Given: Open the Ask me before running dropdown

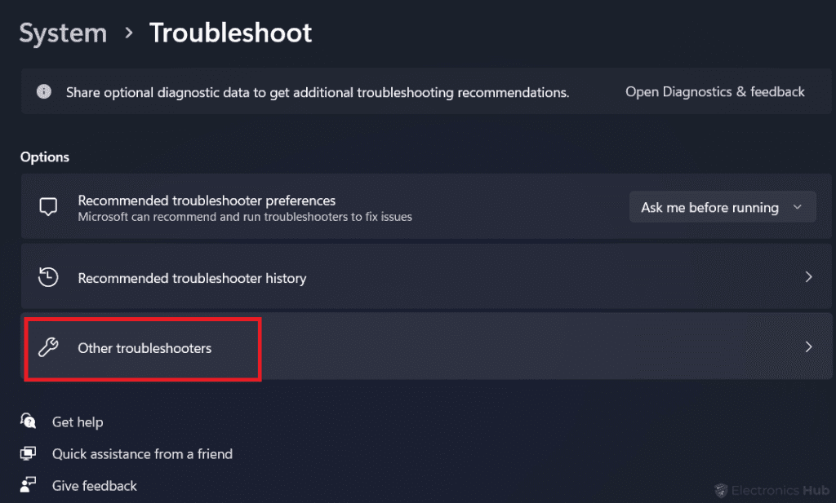Looking at the screenshot, I should (722, 207).
